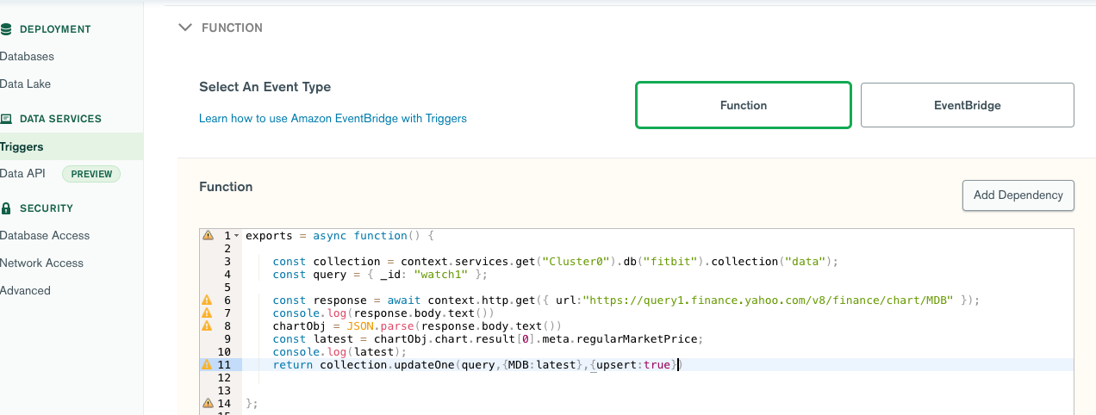Click the DEPLOYMENT section header text
The width and height of the screenshot is (1096, 415).
(x=55, y=29)
